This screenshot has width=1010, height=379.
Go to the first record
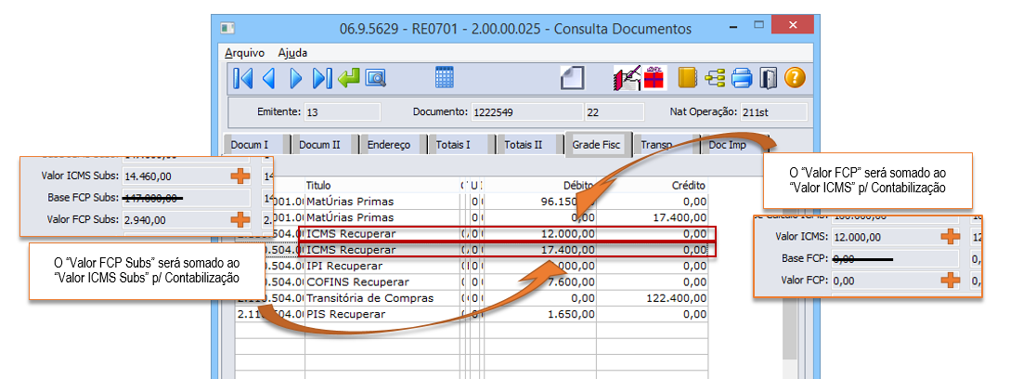tap(243, 78)
